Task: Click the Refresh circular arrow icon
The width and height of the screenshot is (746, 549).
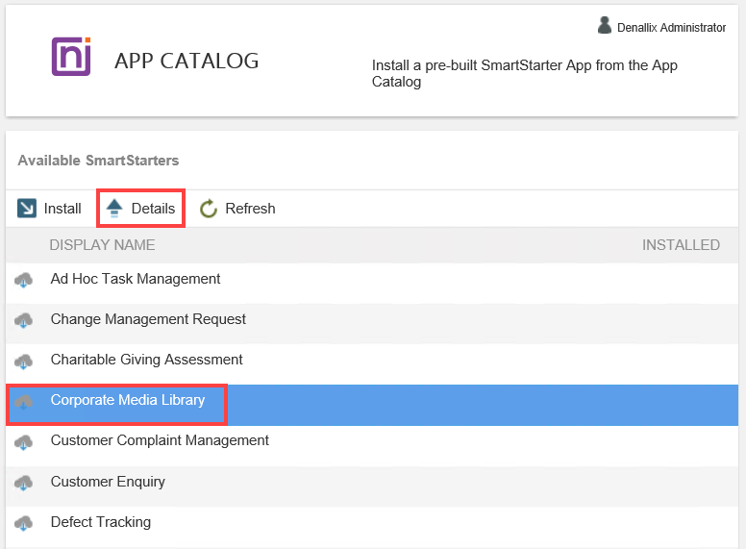Action: point(209,209)
